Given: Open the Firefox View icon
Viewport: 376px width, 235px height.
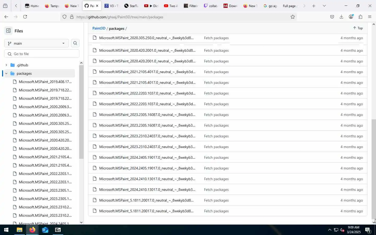Looking at the screenshot, I should (5, 6).
